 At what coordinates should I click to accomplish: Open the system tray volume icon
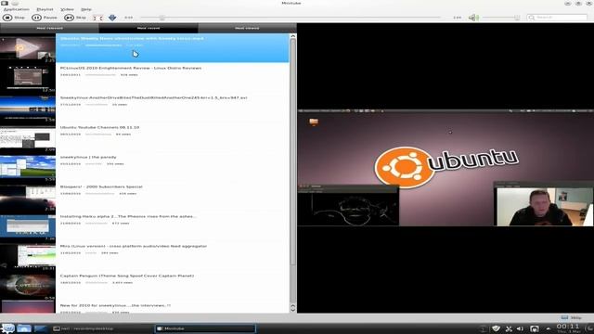(520, 328)
